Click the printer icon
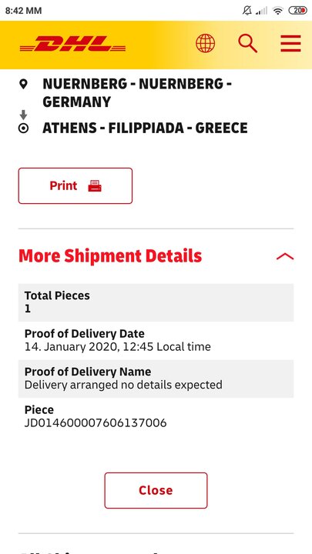Screen dimensions: 312x554 click(x=95, y=186)
